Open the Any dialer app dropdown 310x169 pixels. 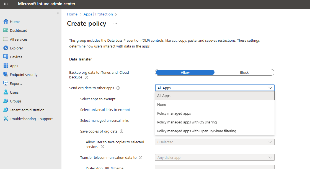tap(215, 158)
